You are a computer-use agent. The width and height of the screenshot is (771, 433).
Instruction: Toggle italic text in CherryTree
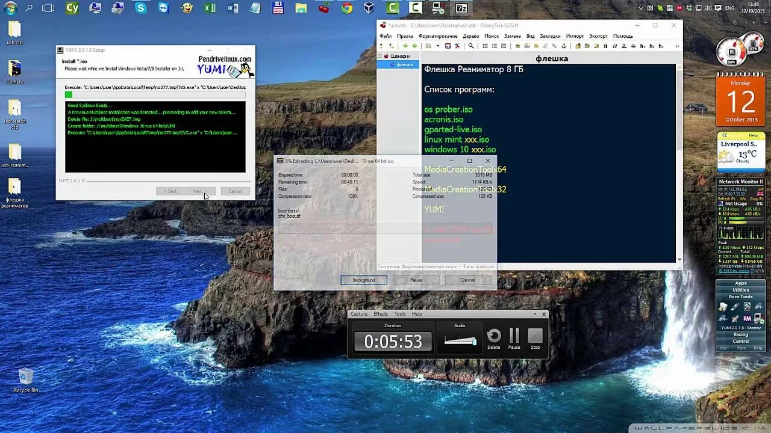click(x=615, y=46)
